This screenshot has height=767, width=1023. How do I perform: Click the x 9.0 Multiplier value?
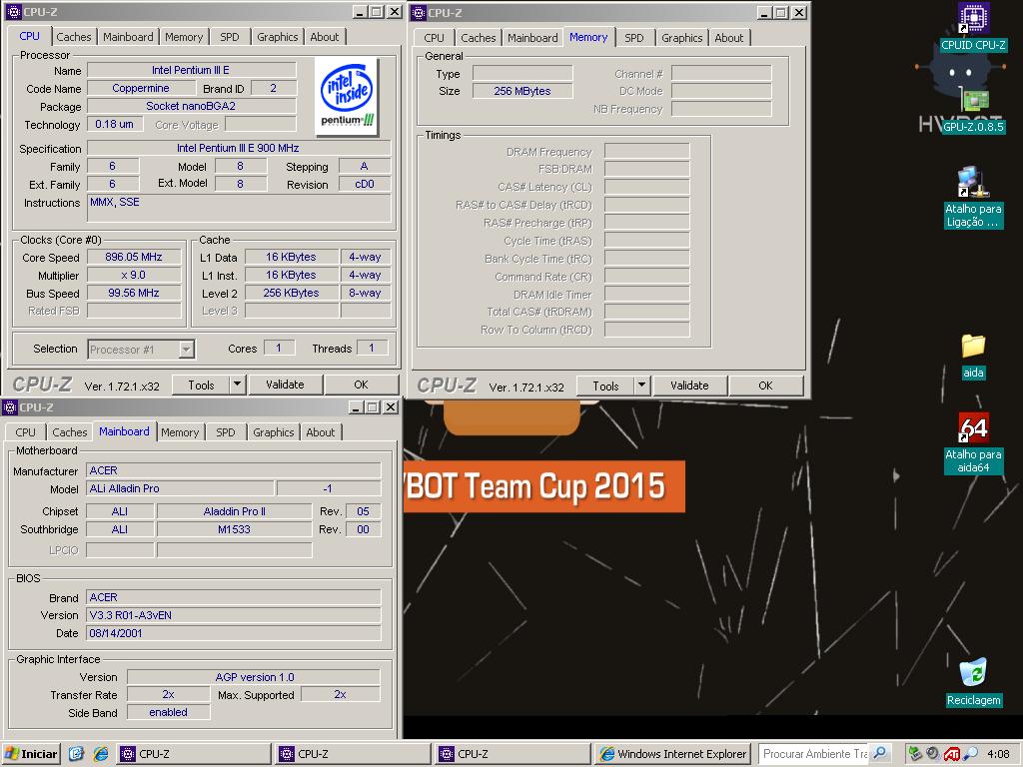pos(134,276)
